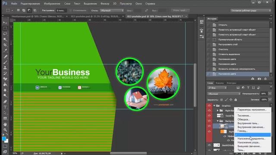Viewport: 276px width, 155px height.
Task: Open the Фильтр menu
Action: [105, 3]
